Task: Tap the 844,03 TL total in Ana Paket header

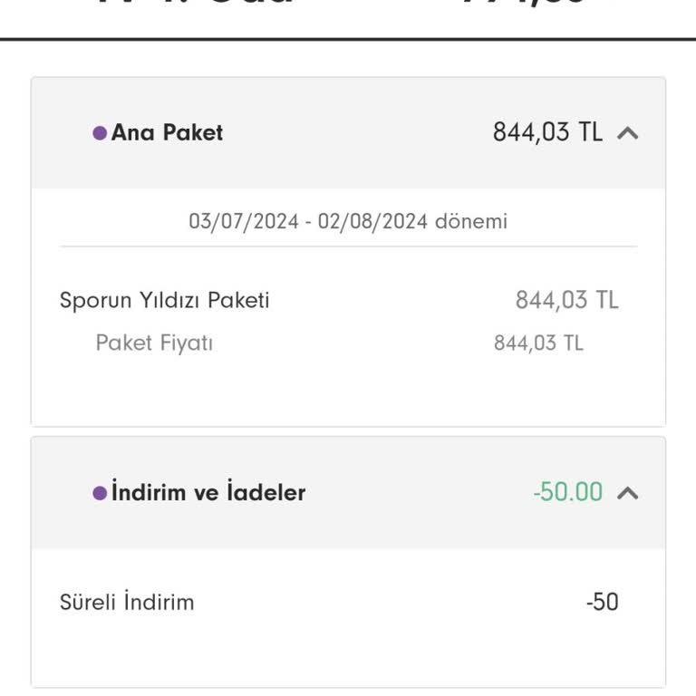Action: click(x=547, y=133)
